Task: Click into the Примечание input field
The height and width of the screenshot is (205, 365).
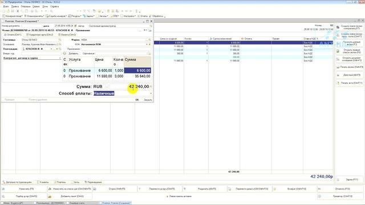Action: click(x=116, y=49)
